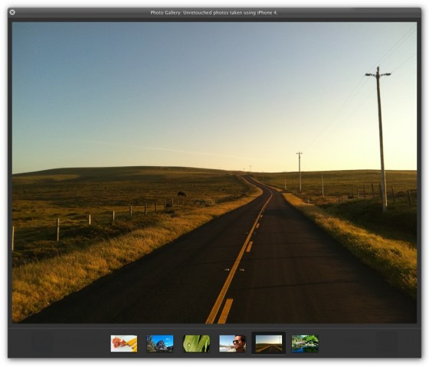Click the large country road photo
The width and height of the screenshot is (429, 366).
[215, 172]
